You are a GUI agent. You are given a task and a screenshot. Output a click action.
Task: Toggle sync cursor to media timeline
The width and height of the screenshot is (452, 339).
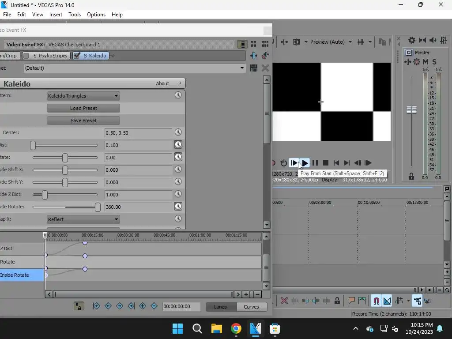click(79, 306)
